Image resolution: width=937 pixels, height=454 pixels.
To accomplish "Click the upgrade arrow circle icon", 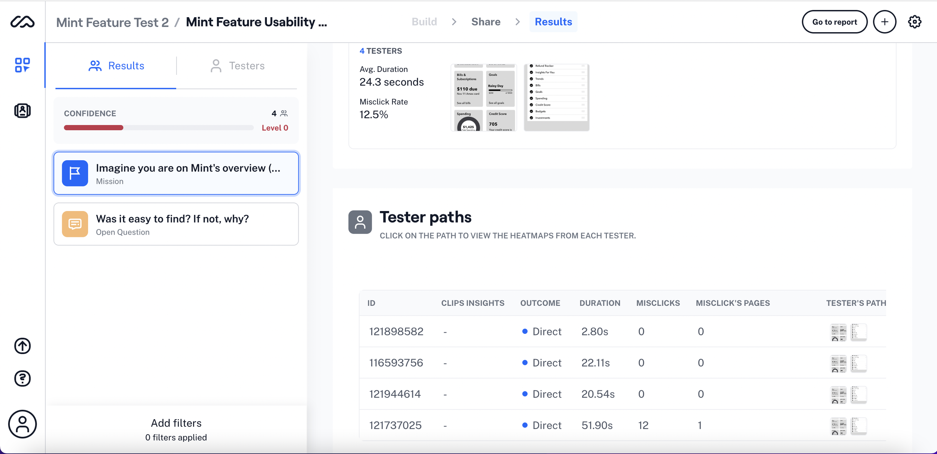I will 22,346.
